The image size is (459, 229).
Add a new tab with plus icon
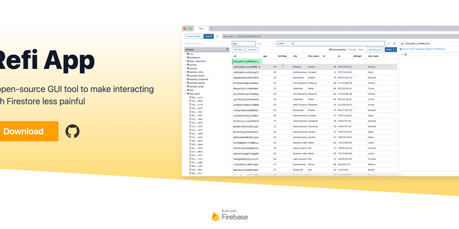pyautogui.click(x=212, y=29)
